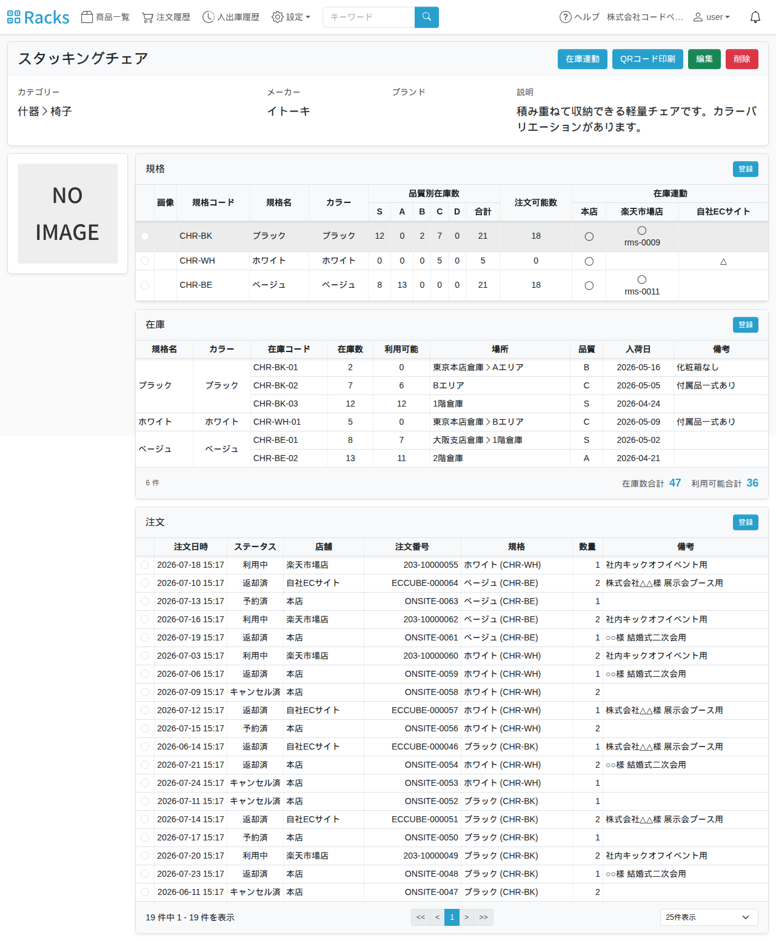The image size is (776, 941).
Task: Click the 注文履歴 cart icon
Action: tap(147, 17)
